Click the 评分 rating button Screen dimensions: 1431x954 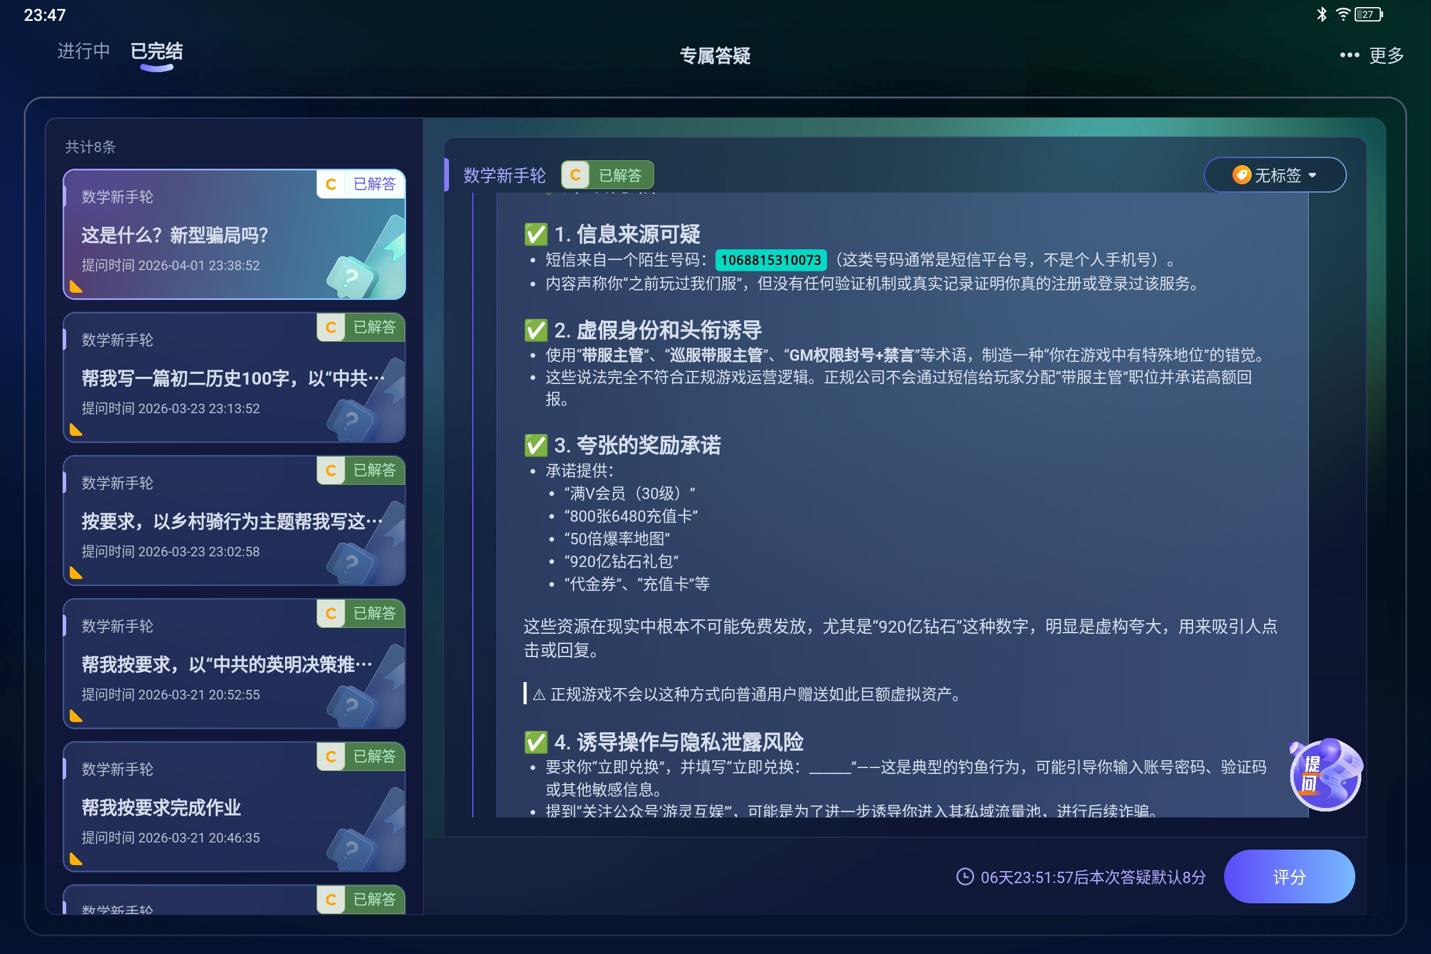coord(1289,876)
